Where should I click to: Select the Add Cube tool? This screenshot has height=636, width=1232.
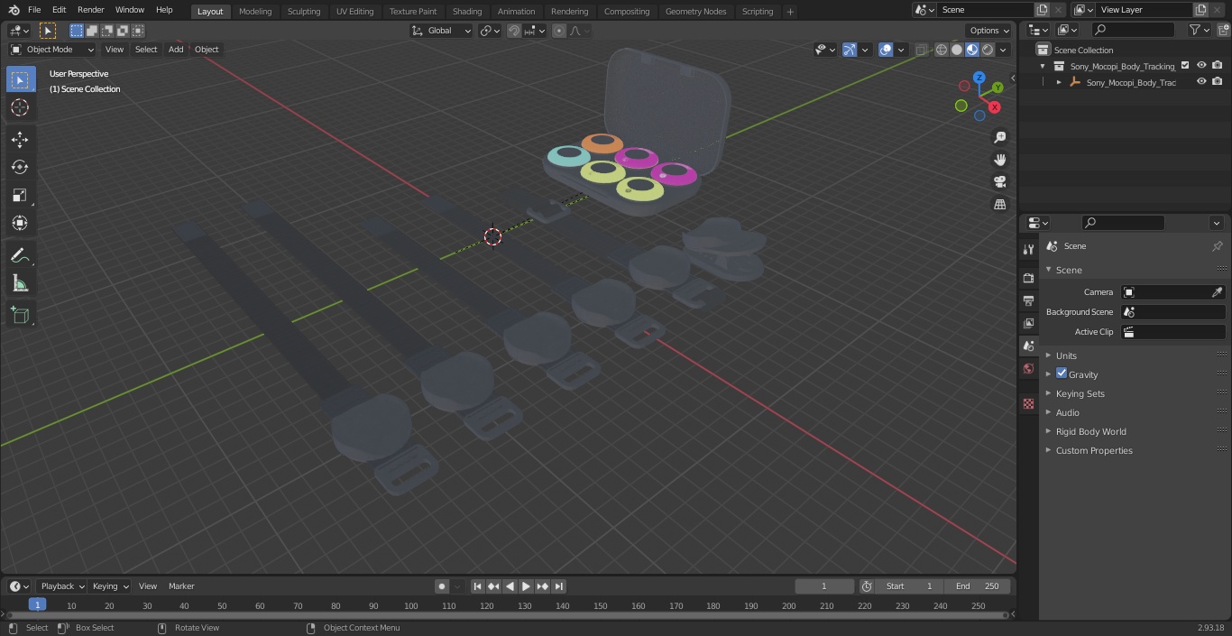[x=20, y=316]
